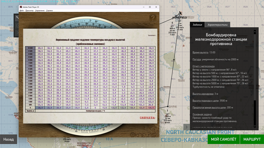
Task: Open the Справка menu
Action: coord(49,11)
